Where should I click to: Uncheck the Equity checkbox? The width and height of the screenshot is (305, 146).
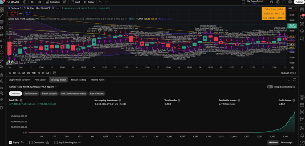click(10, 143)
